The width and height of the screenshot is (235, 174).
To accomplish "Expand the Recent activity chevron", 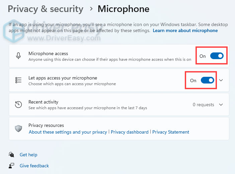I will (x=221, y=105).
